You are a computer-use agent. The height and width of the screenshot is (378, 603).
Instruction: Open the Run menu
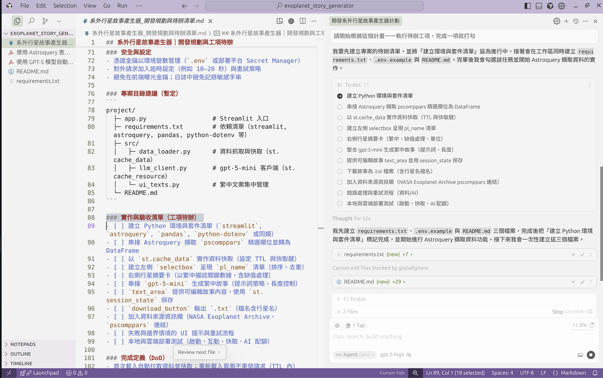tap(122, 6)
